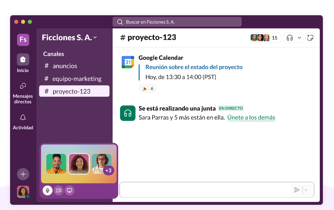Viewport: 334px width, 210px height.
Task: Click the green huddle headphones icon in message
Action: [x=128, y=113]
